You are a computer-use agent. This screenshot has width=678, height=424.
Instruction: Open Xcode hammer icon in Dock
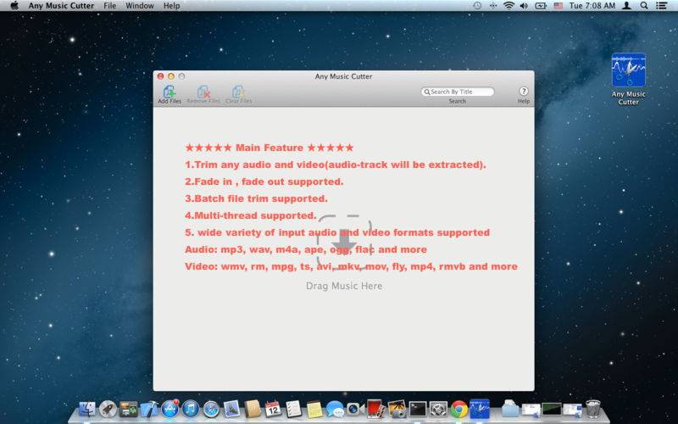(x=149, y=409)
